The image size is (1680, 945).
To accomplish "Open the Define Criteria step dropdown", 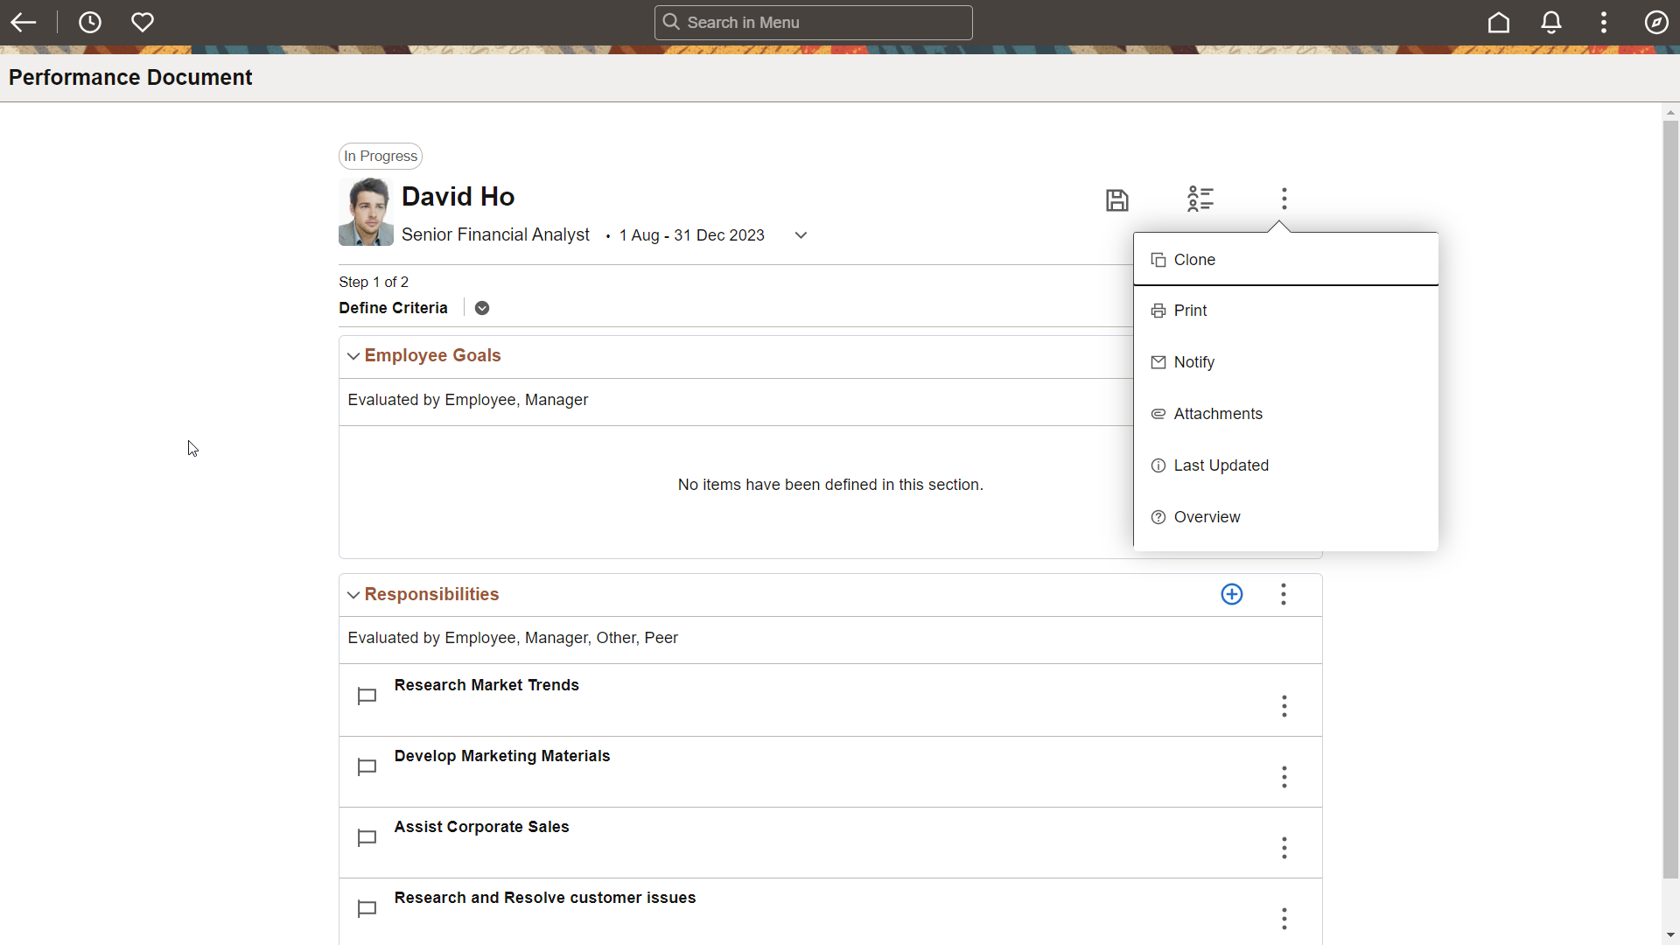I will 482,308.
